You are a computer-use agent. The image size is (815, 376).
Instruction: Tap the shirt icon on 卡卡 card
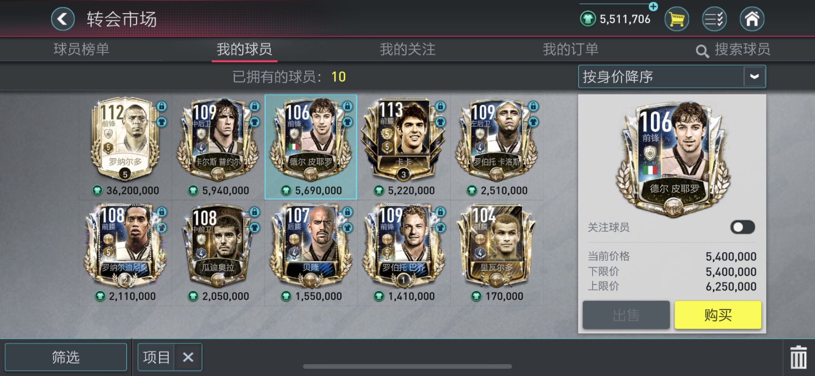pyautogui.click(x=440, y=122)
